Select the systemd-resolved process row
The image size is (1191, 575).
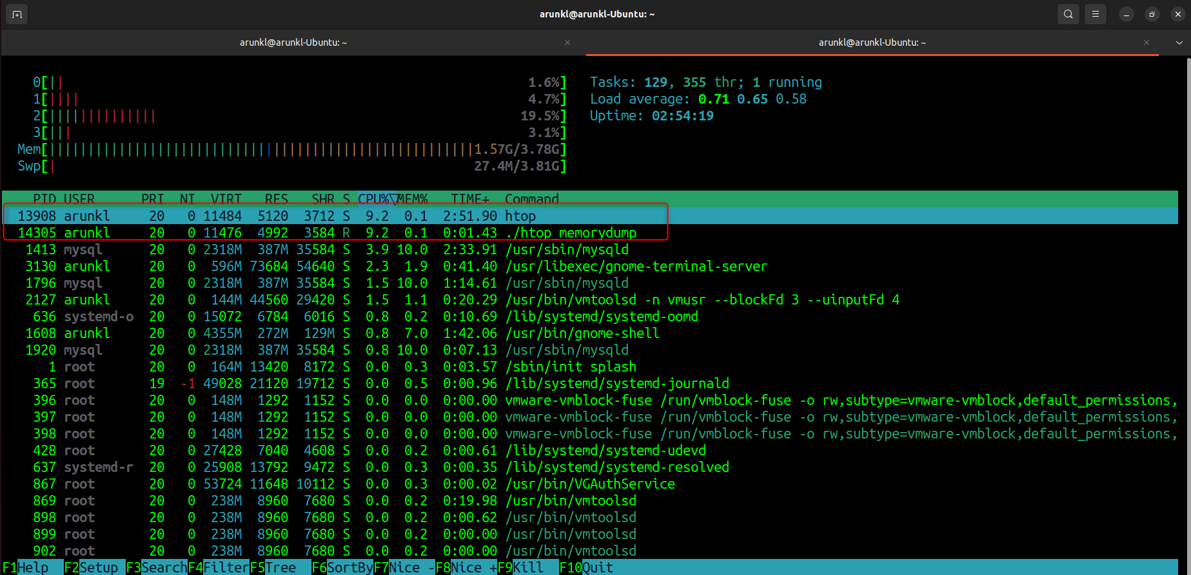pyautogui.click(x=590, y=467)
